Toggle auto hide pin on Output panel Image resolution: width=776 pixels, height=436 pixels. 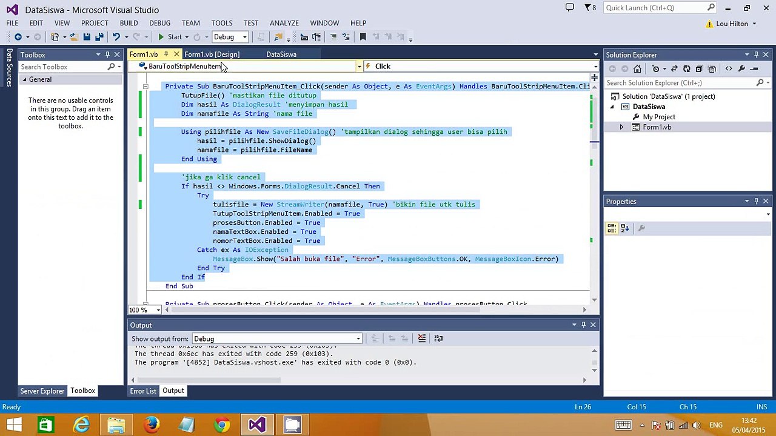point(584,325)
